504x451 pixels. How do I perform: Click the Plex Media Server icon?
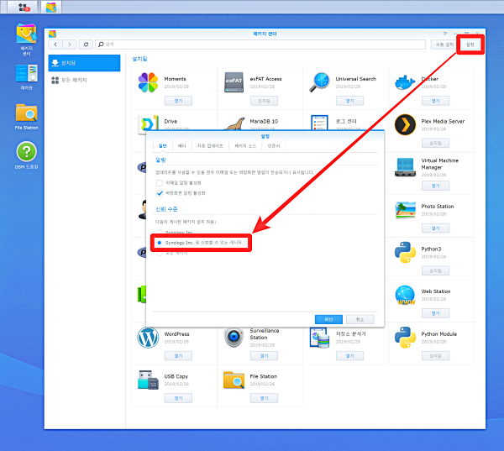click(x=405, y=125)
